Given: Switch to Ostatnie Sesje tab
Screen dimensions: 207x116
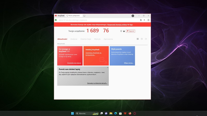Looking at the screenshot, I should coord(86,39).
